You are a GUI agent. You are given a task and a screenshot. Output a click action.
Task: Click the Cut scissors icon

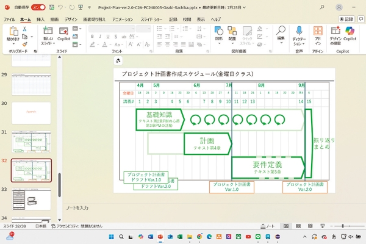coord(25,28)
